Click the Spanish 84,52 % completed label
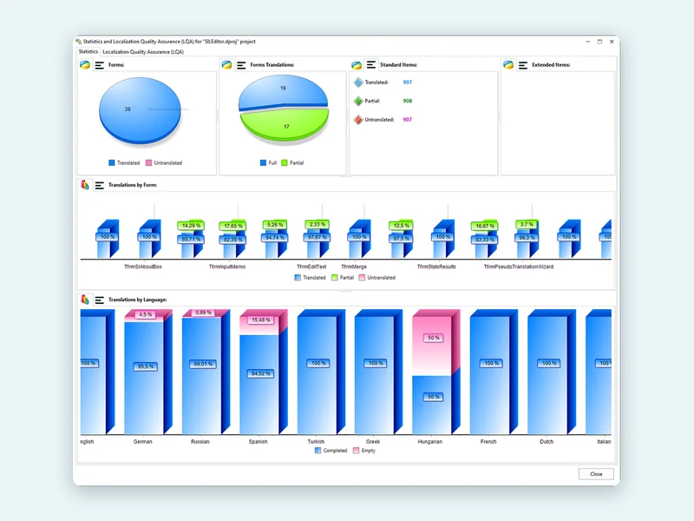Viewport: 694px width, 521px height. (x=261, y=374)
